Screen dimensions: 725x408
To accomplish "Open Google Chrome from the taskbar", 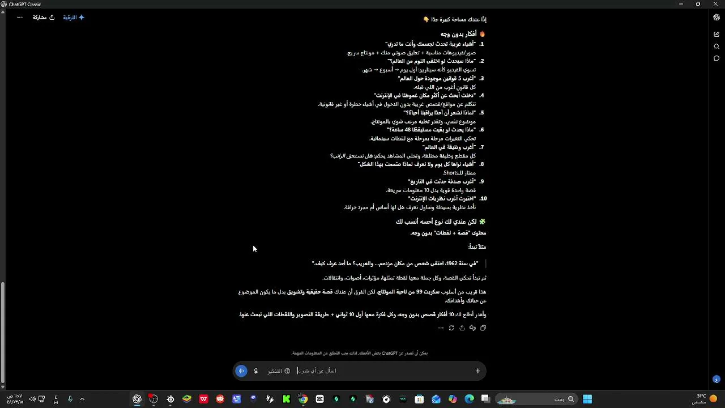I will tap(304, 399).
